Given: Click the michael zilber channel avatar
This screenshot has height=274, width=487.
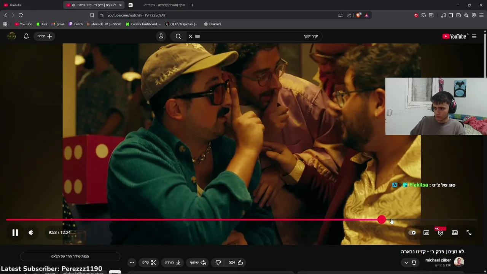Looking at the screenshot, I should (459, 262).
